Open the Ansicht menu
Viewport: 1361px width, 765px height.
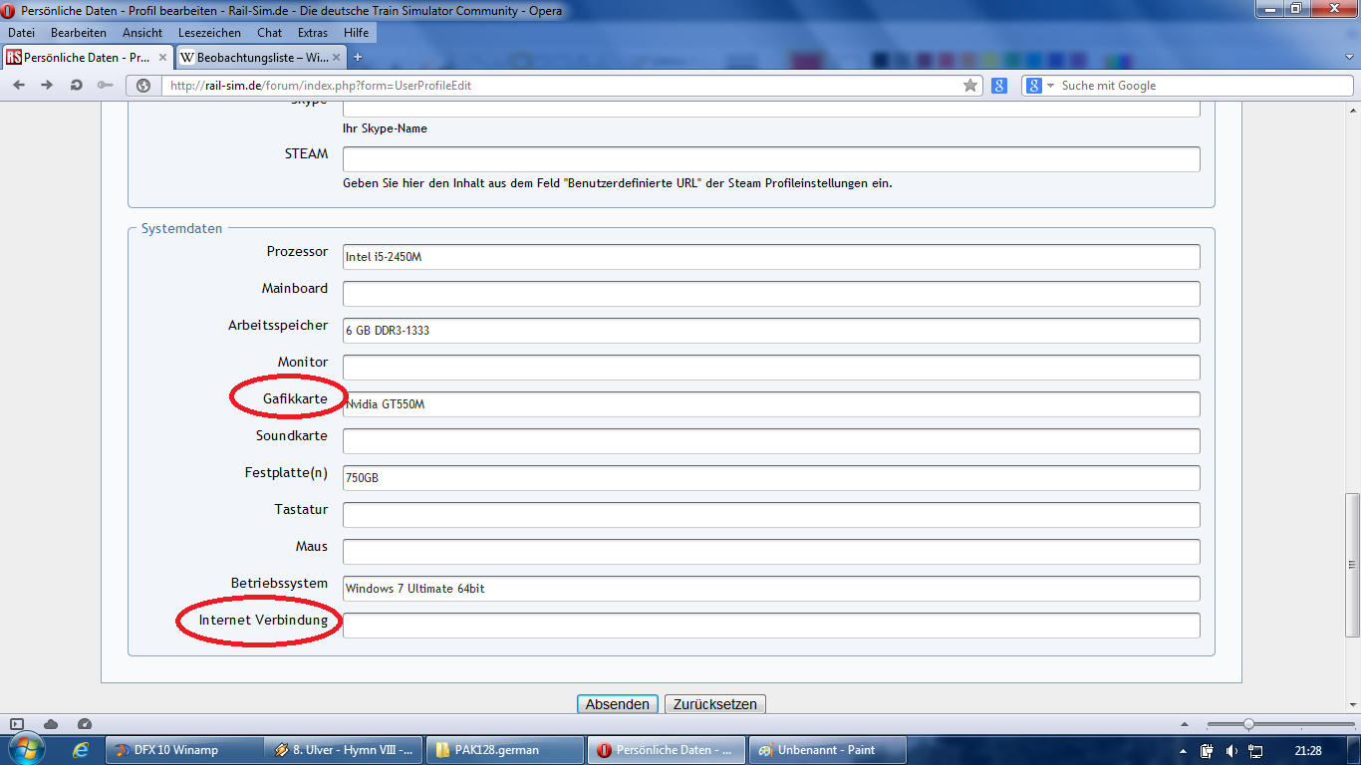coord(142,33)
